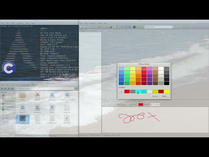Pick the white swatch in palette
This screenshot has height=157, width=209.
[161, 69]
